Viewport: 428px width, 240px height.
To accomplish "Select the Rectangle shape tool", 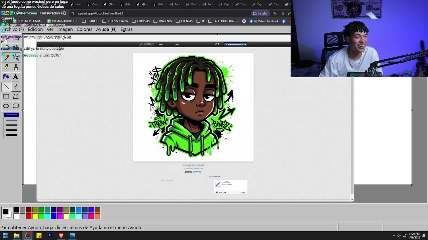I will click(6, 96).
